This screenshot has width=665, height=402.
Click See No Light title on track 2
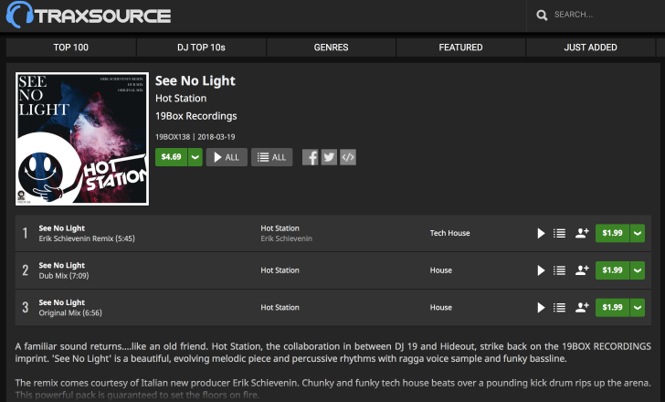click(62, 266)
